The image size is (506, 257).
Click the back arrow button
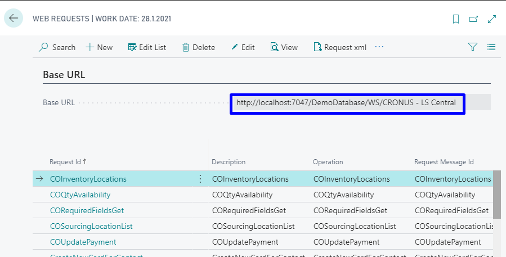tap(14, 18)
